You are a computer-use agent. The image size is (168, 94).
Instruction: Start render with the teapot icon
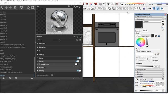(28, 7)
